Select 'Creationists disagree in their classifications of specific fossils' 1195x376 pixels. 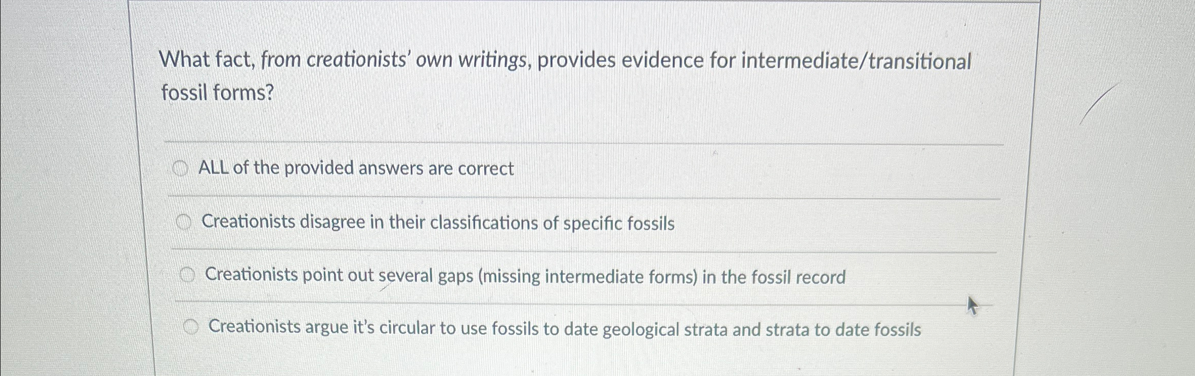click(184, 222)
